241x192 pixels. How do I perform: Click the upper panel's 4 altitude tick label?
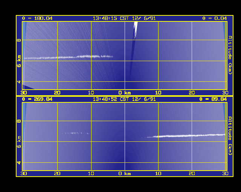[x=19, y=82]
